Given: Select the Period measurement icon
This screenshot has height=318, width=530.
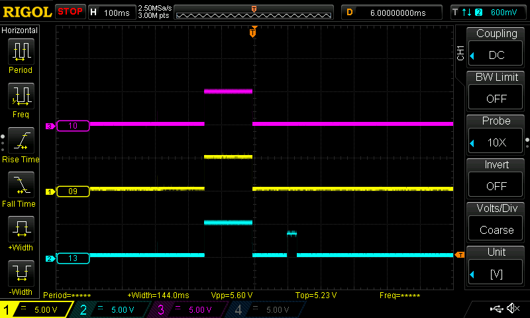Looking at the screenshot, I should point(21,52).
